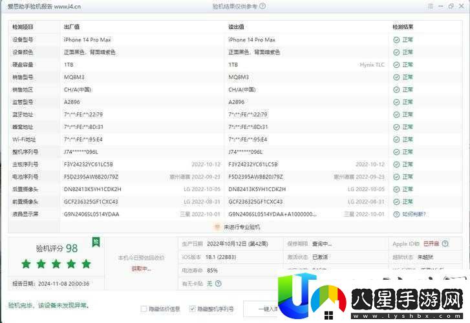470x323 pixels.
Task: Click the help icon next to Apple ID锁 已开启
Action: pos(445,244)
